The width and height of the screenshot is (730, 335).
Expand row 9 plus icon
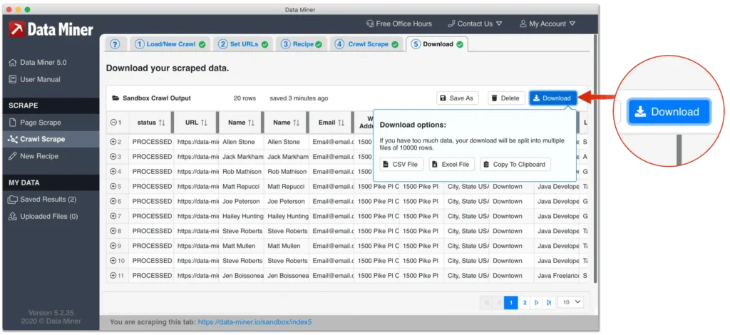113,246
